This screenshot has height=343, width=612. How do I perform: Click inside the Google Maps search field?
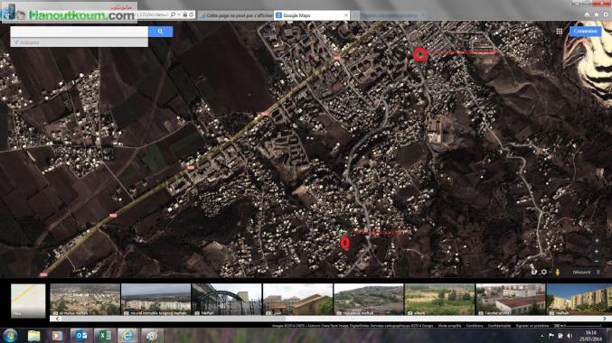coord(80,32)
